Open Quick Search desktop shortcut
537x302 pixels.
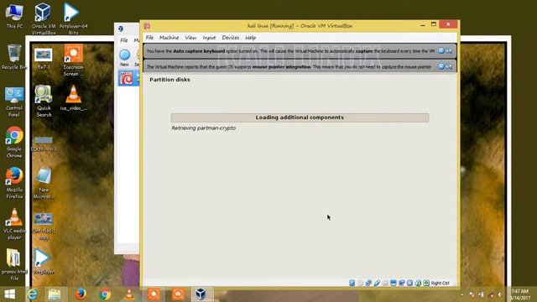tap(44, 102)
